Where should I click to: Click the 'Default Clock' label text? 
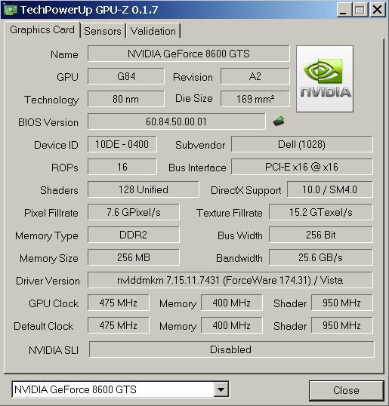coord(44,326)
